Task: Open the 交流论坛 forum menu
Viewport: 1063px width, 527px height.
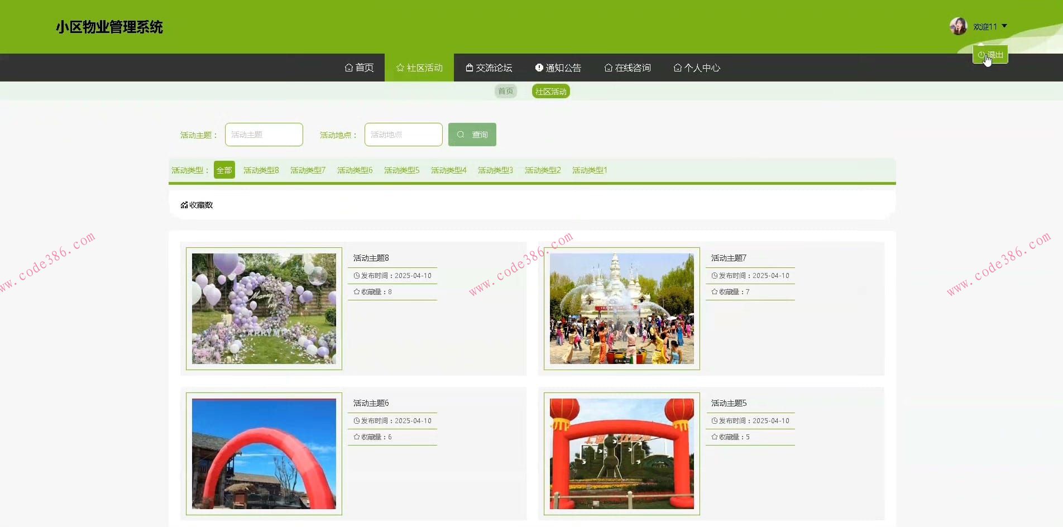Action: coord(489,68)
